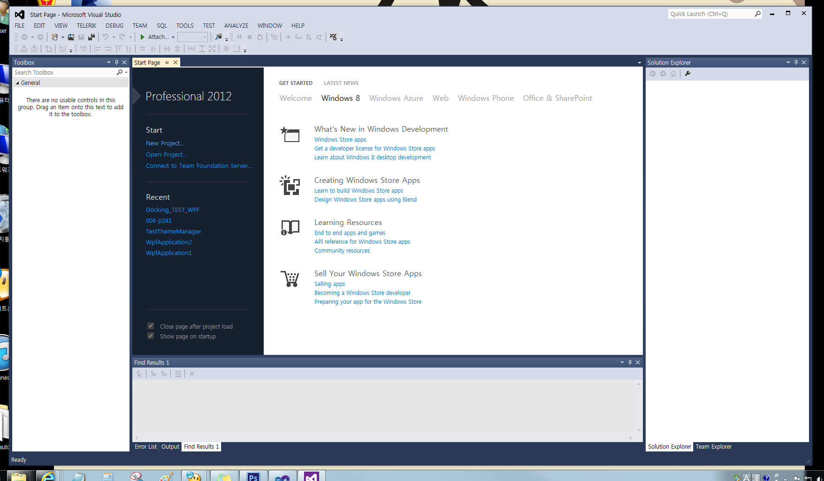Click the Stop Debugging square icon
The image size is (824, 481).
[250, 37]
